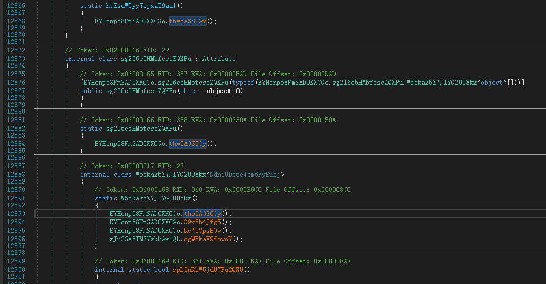Screen dimensions: 546x284
Task: Click token comment 0x06000169 RID: 361
Action: click(x=223, y=261)
